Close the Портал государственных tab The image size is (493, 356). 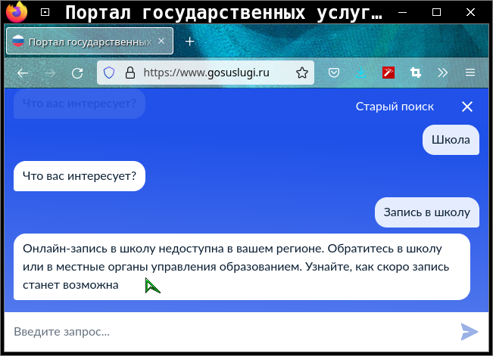[161, 41]
